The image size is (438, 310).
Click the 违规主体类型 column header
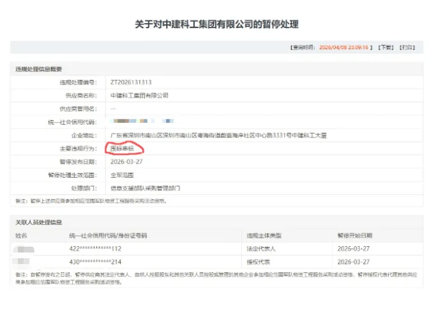coord(264,236)
